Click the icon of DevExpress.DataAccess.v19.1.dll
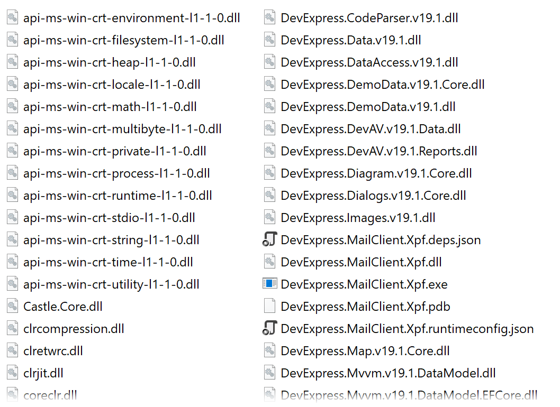Image resolution: width=560 pixels, height=407 pixels. (x=269, y=62)
